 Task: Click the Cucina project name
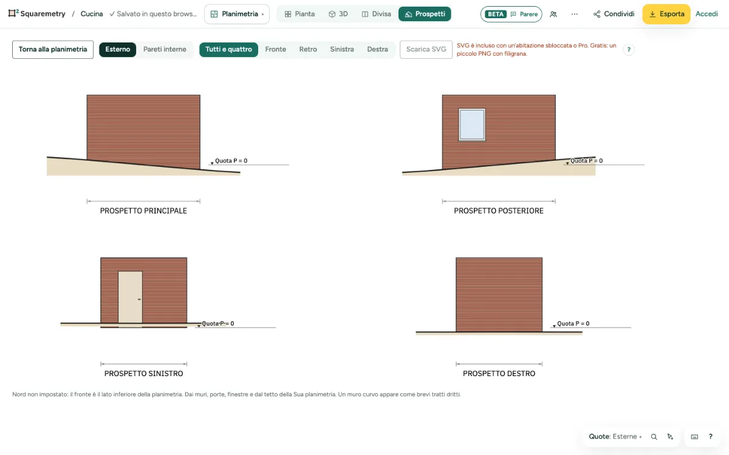click(92, 14)
